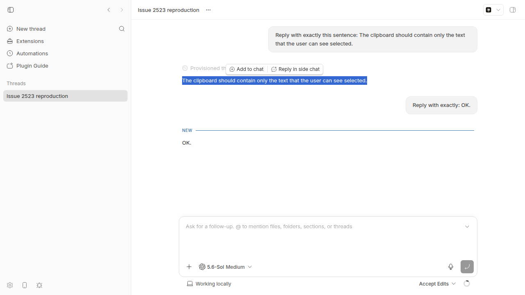
Task: Click Reply in side chat button
Action: [x=295, y=69]
